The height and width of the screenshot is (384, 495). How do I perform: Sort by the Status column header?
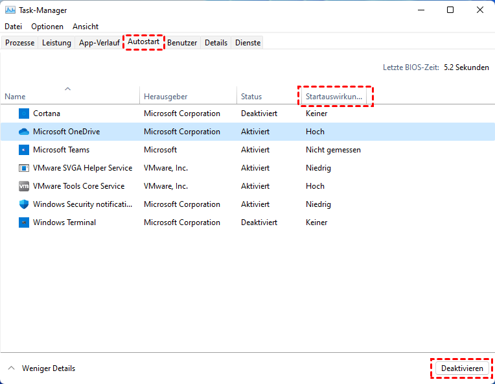251,97
